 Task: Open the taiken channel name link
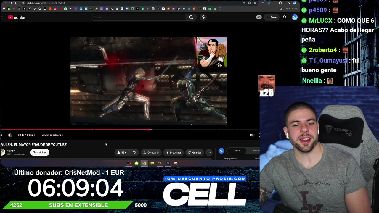11,151
